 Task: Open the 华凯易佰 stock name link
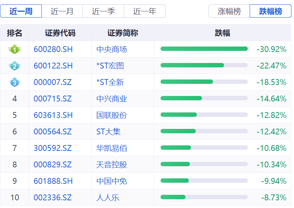112,148
